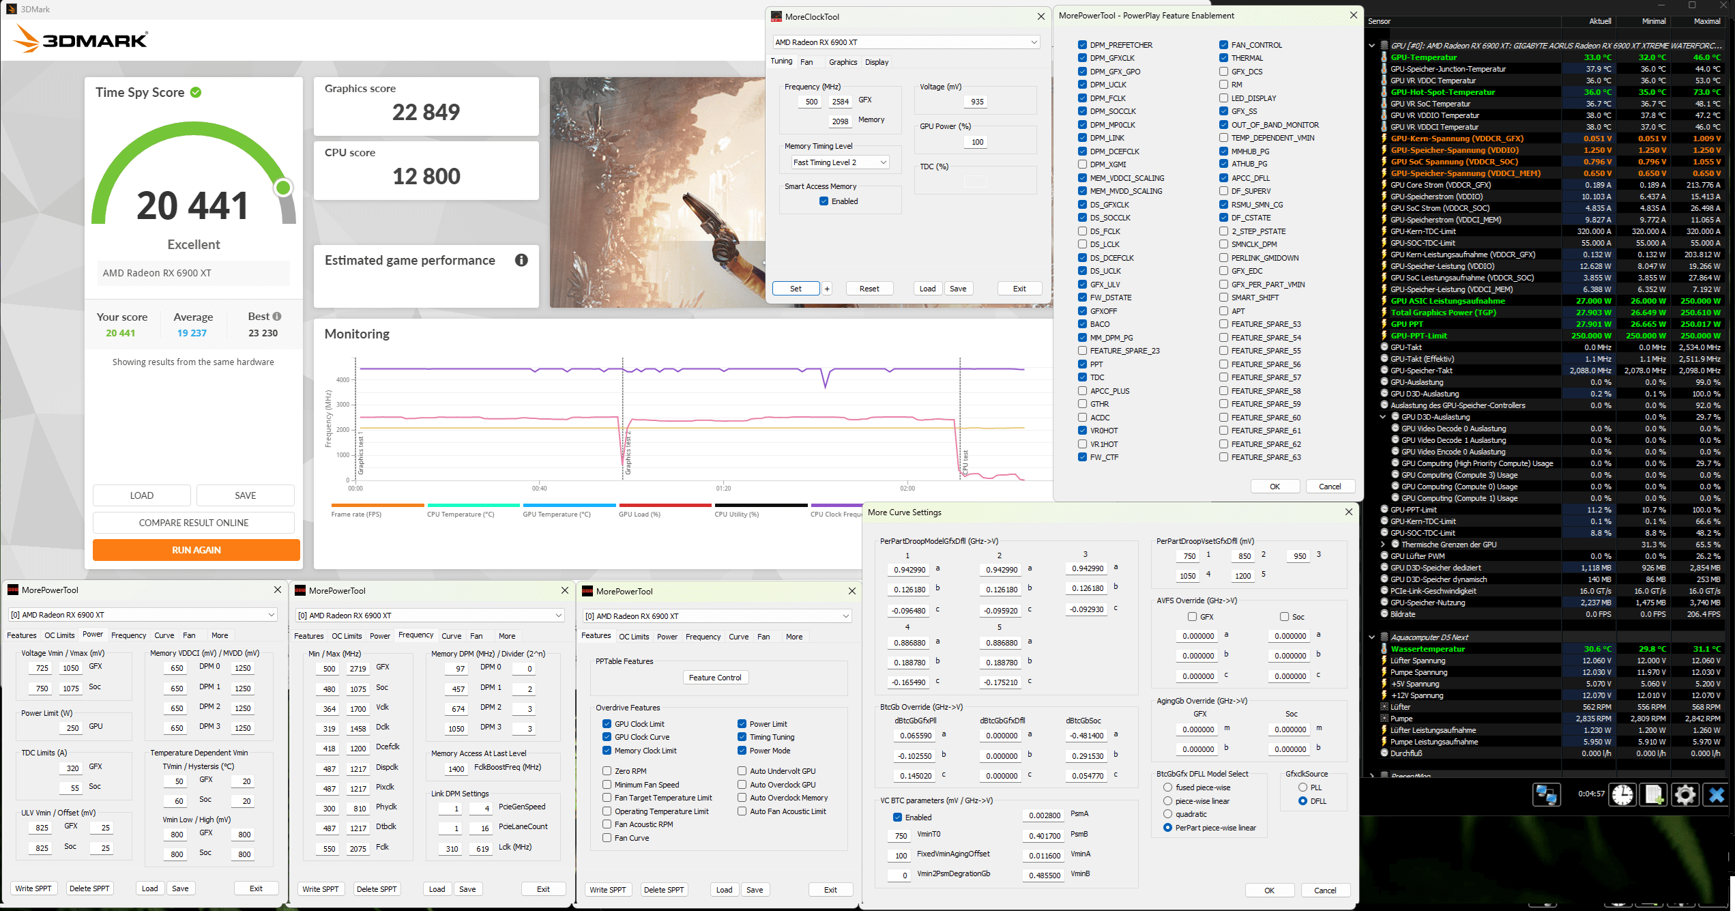Click plus button next to Set in MoreClockTool
This screenshot has height=911, width=1735.
pyautogui.click(x=827, y=289)
